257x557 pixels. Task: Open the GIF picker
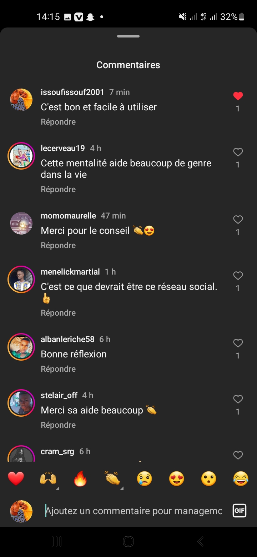coord(239,511)
